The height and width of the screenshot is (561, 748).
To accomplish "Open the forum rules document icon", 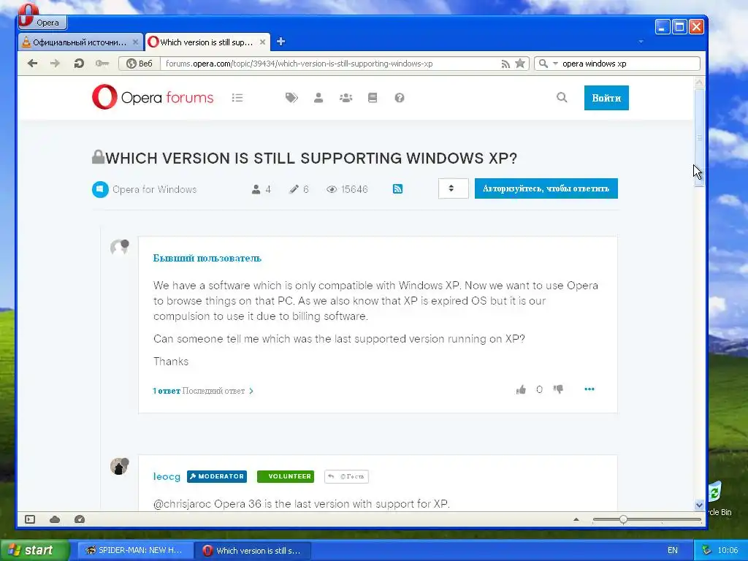I will [373, 98].
